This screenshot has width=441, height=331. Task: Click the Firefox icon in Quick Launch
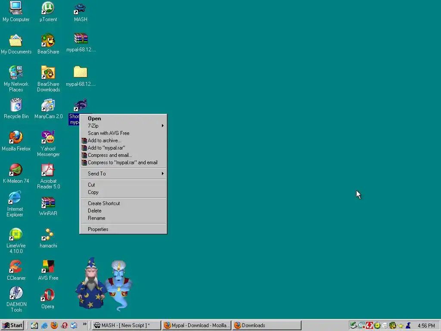[54, 325]
